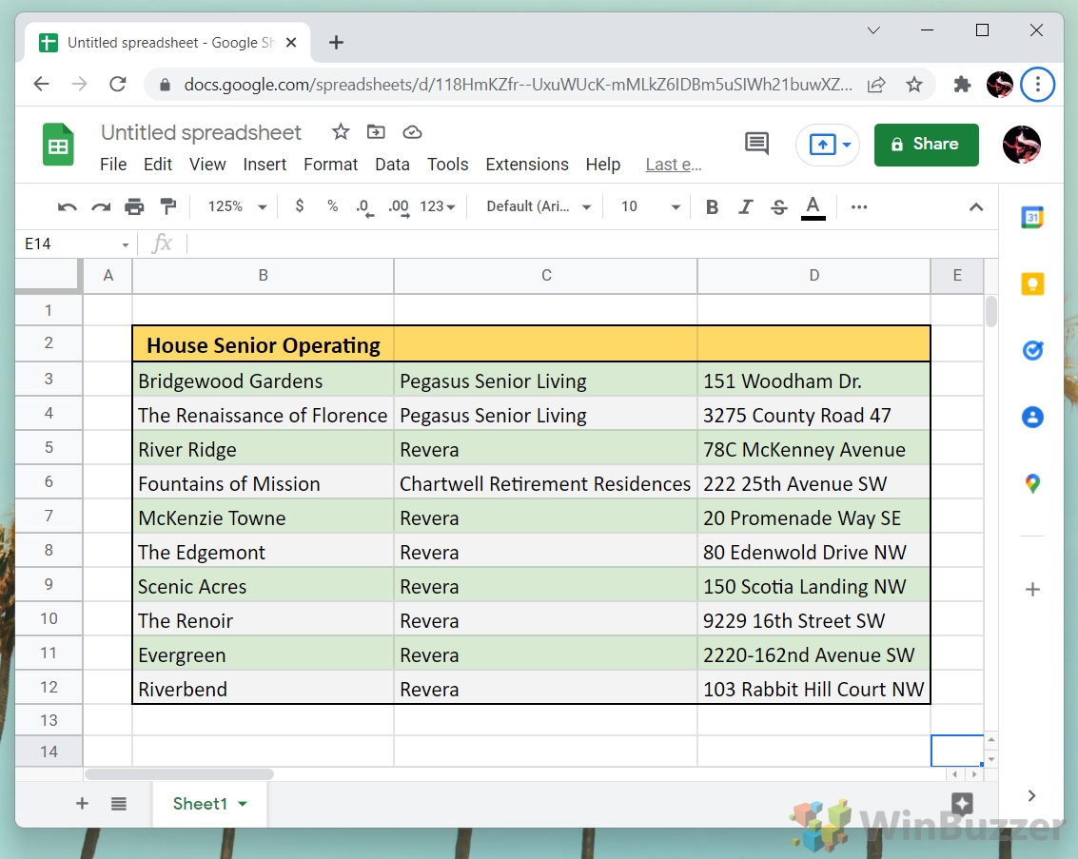Open Google account avatar in Sheets

(1021, 145)
